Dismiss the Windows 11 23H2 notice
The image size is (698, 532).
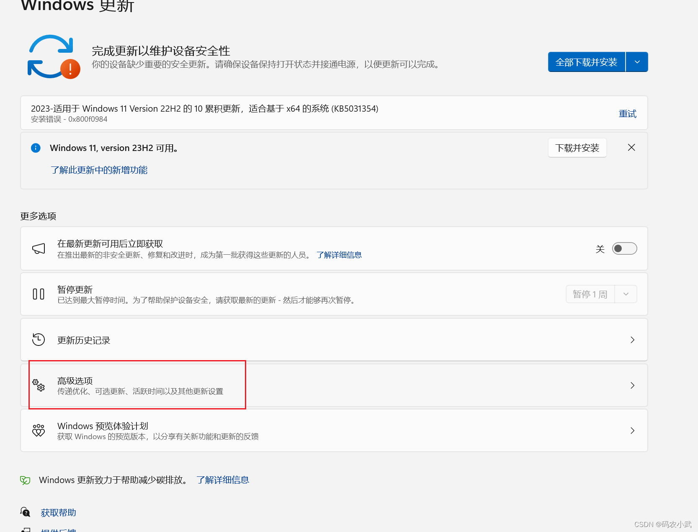pyautogui.click(x=631, y=148)
